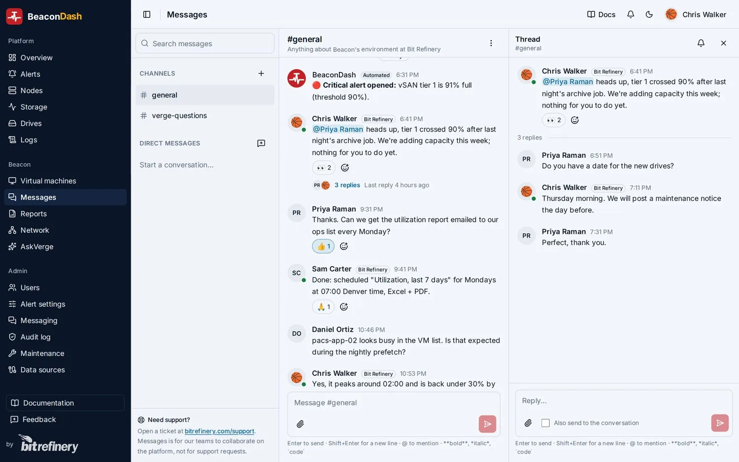Switch to dark mode moon icon
Image resolution: width=739 pixels, height=462 pixels.
click(649, 14)
